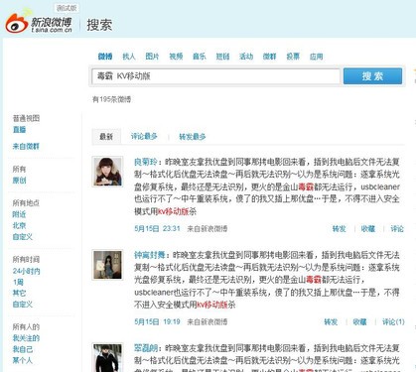The height and width of the screenshot is (372, 416).
Task: Choose 自定义 under time filters
Action: 23,305
